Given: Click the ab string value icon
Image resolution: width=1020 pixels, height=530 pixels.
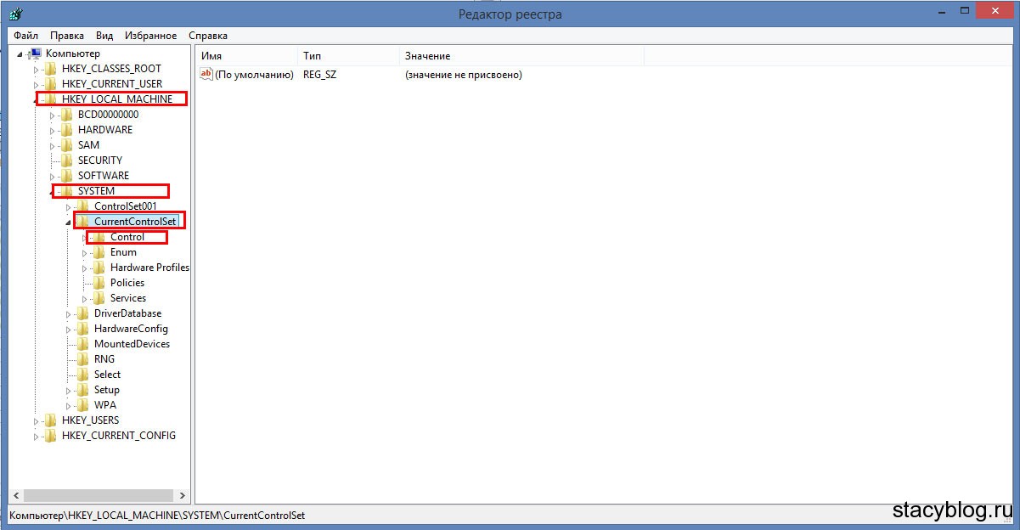Looking at the screenshot, I should pyautogui.click(x=206, y=75).
